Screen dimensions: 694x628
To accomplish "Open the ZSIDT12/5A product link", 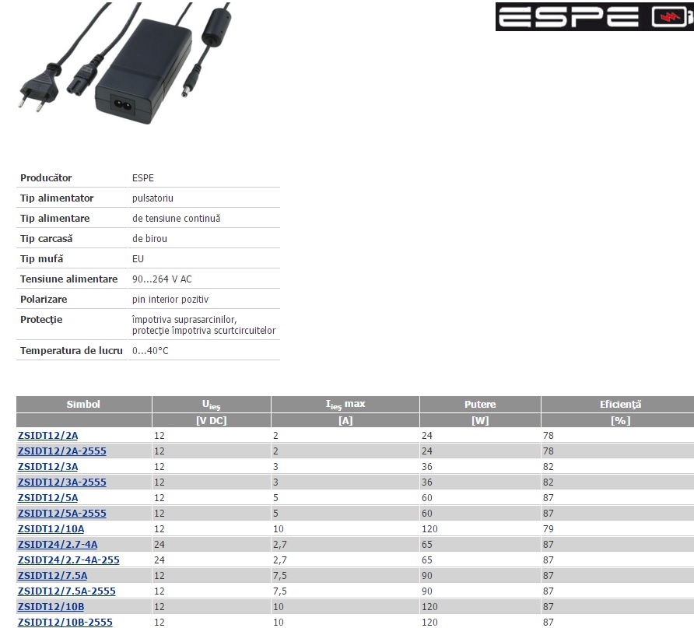I will (47, 498).
